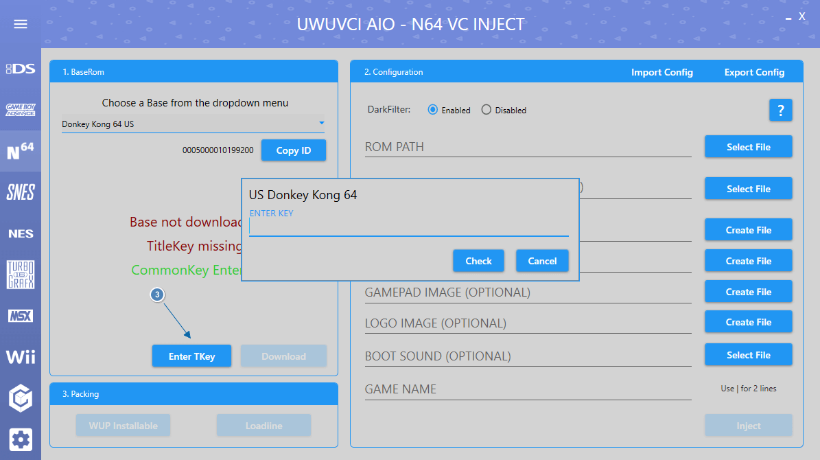Viewport: 820px width, 460px height.
Task: Open the TurboGrafx-16 inject page
Action: pos(21,274)
